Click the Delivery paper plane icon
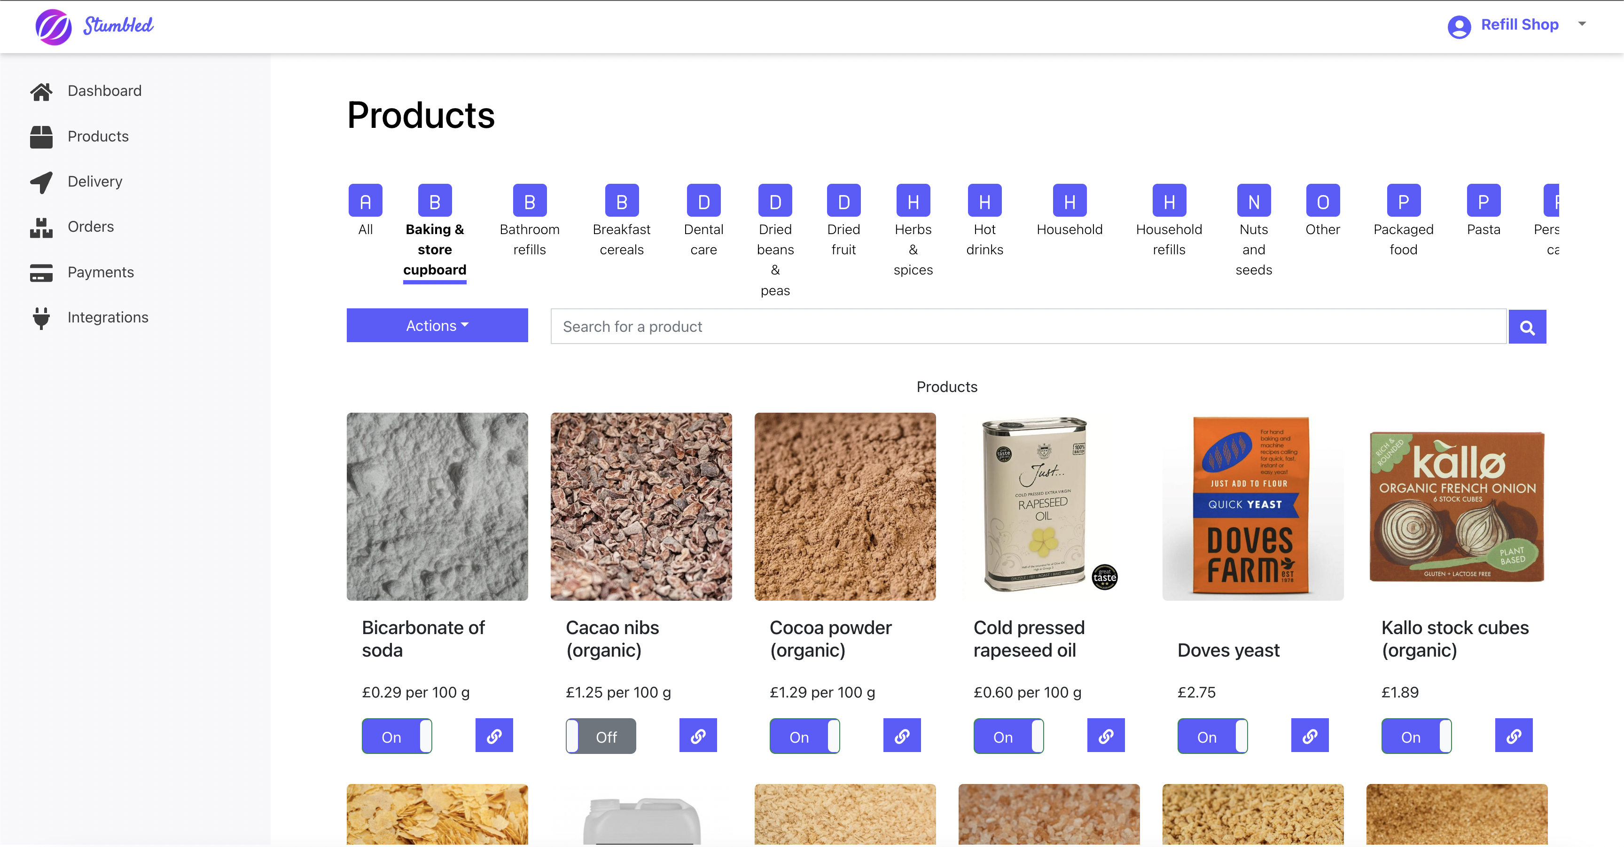The image size is (1624, 847). pos(41,181)
